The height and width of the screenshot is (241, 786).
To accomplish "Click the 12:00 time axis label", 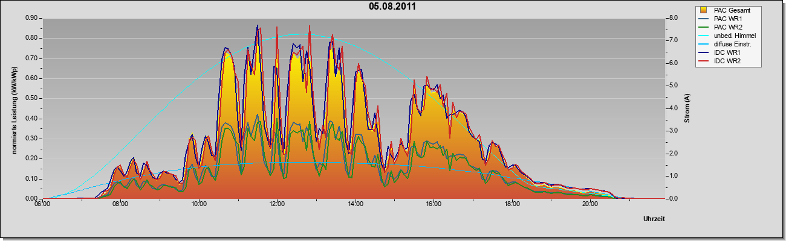I will [x=277, y=205].
